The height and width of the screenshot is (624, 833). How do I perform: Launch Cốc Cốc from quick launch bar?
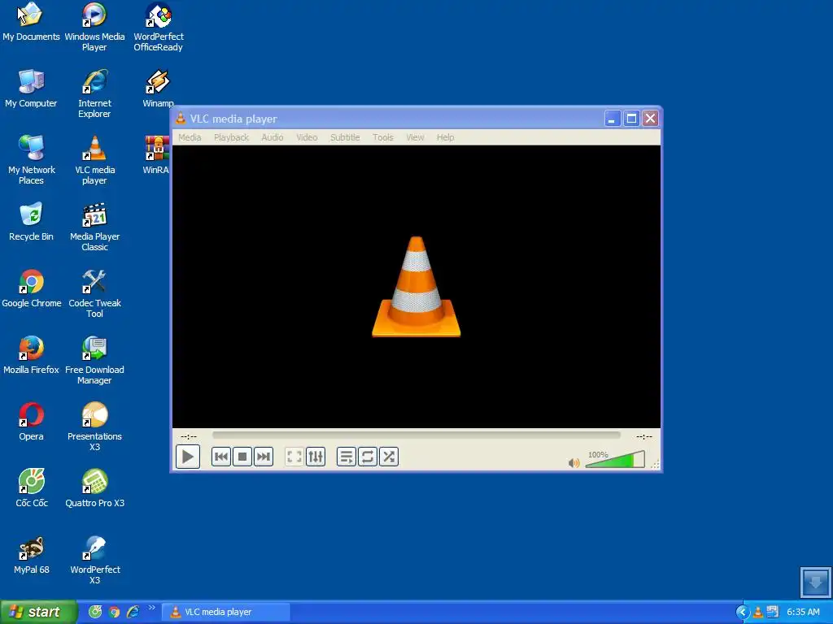pyautogui.click(x=95, y=612)
